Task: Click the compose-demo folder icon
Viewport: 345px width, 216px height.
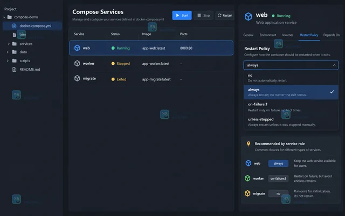Action: coord(10,17)
